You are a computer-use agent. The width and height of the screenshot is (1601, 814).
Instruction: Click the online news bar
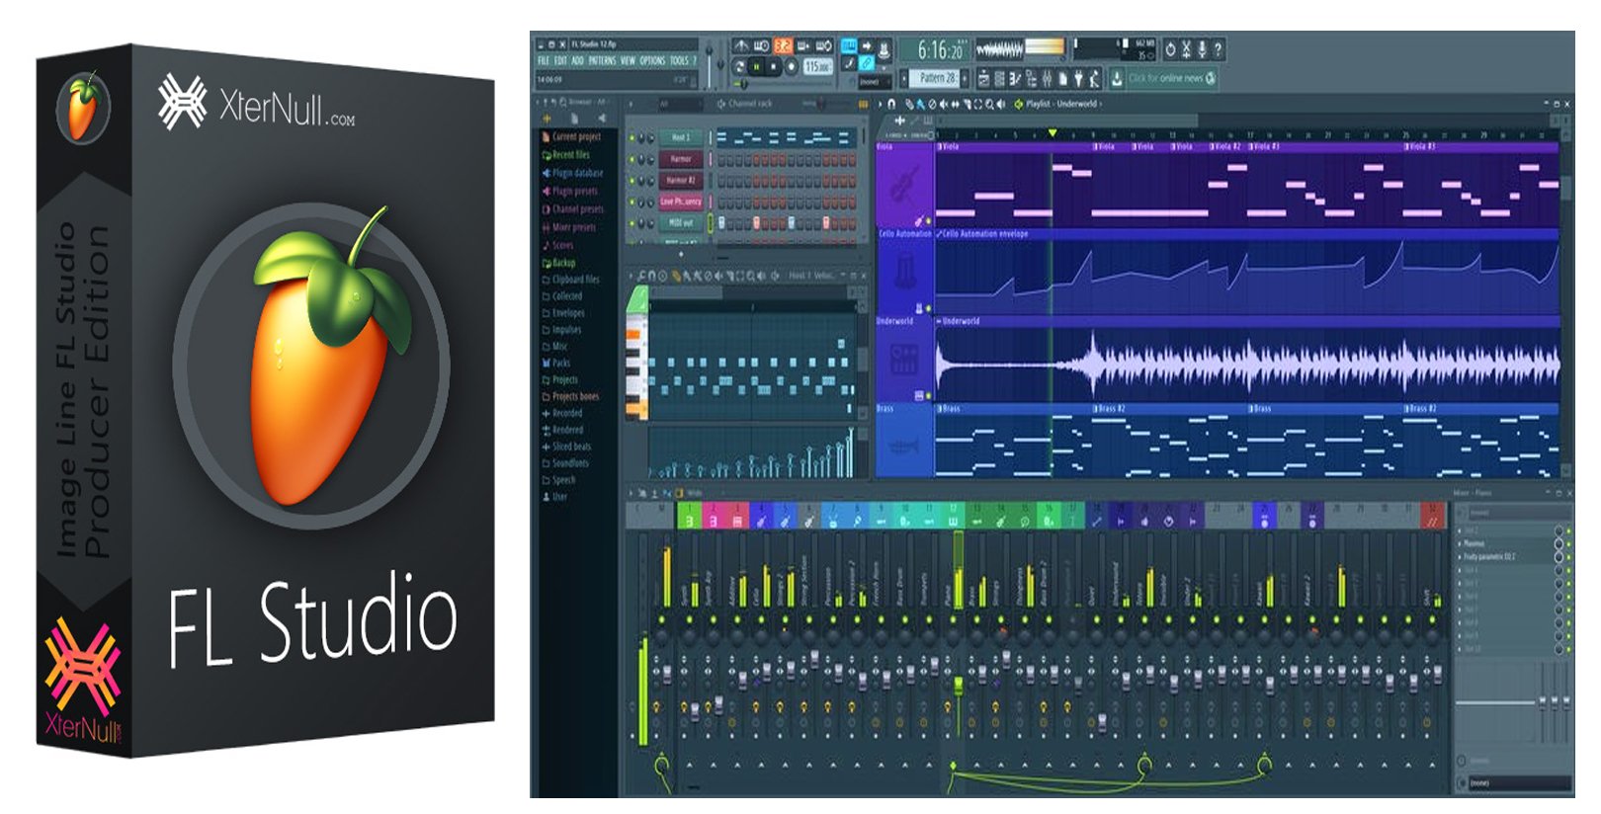pos(1171,77)
